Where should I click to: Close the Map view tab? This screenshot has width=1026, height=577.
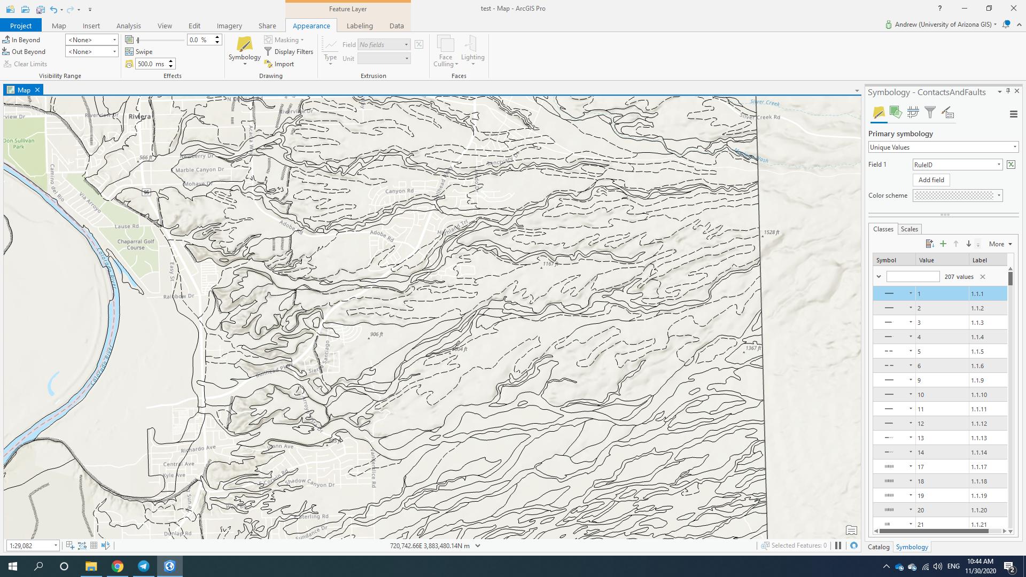[x=37, y=90]
